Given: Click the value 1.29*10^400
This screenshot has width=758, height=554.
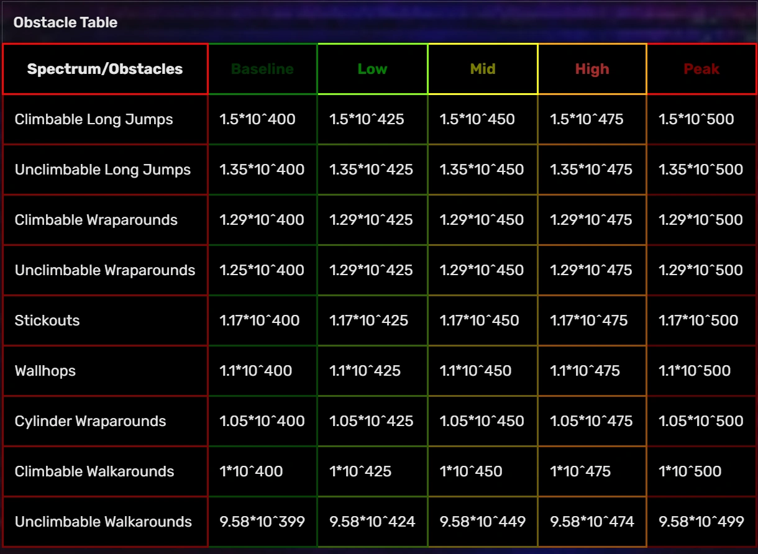Looking at the screenshot, I should 262,220.
